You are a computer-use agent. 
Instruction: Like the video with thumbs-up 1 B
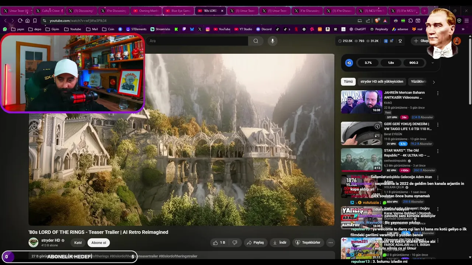pyautogui.click(x=219, y=243)
